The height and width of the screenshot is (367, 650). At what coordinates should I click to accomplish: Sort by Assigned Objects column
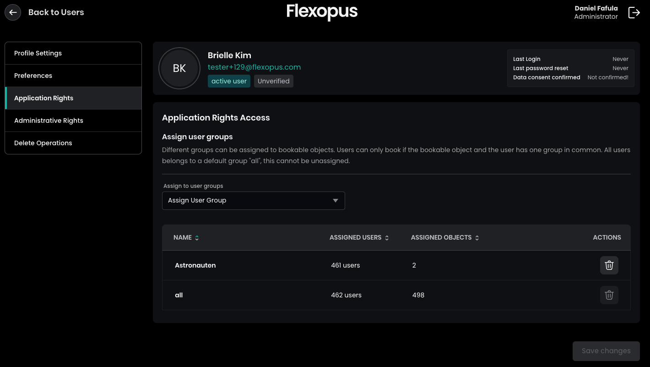click(477, 238)
